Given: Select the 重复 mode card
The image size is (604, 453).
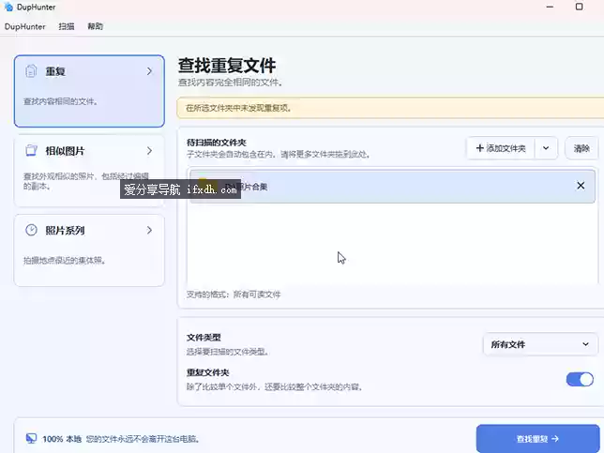Looking at the screenshot, I should pyautogui.click(x=89, y=91).
